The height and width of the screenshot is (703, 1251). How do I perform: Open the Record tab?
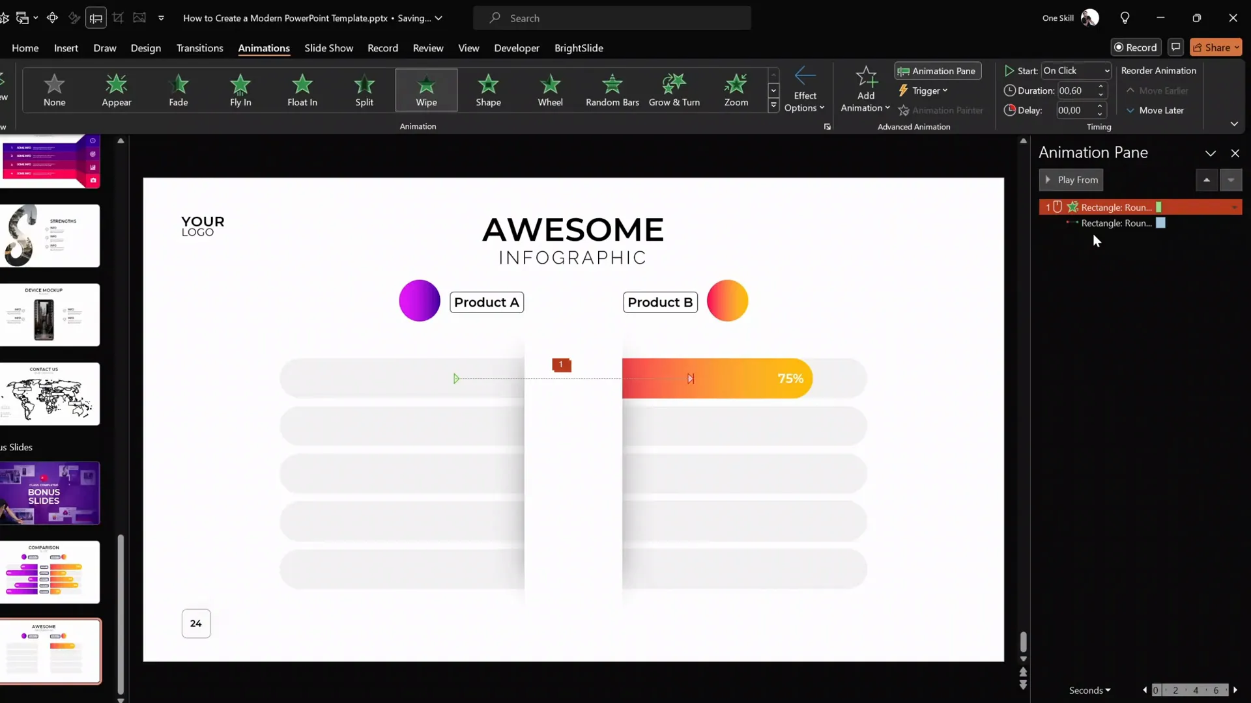pyautogui.click(x=382, y=48)
